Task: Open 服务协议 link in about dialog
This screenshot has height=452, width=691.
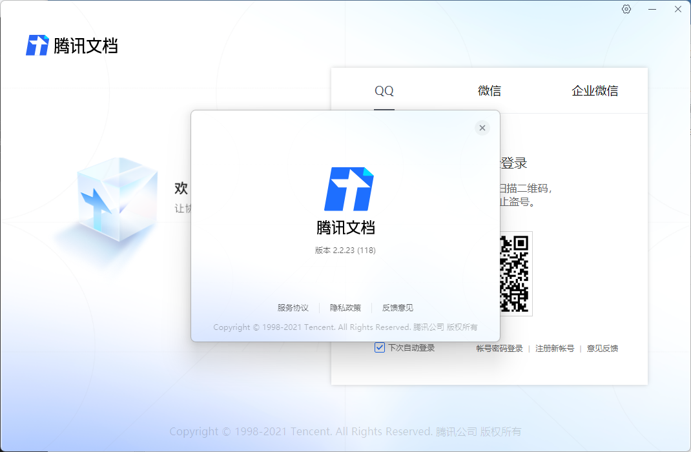Action: 293,307
